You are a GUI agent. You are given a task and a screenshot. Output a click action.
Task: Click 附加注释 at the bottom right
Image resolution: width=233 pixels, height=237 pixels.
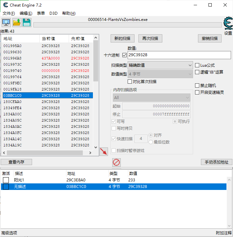point(224,233)
